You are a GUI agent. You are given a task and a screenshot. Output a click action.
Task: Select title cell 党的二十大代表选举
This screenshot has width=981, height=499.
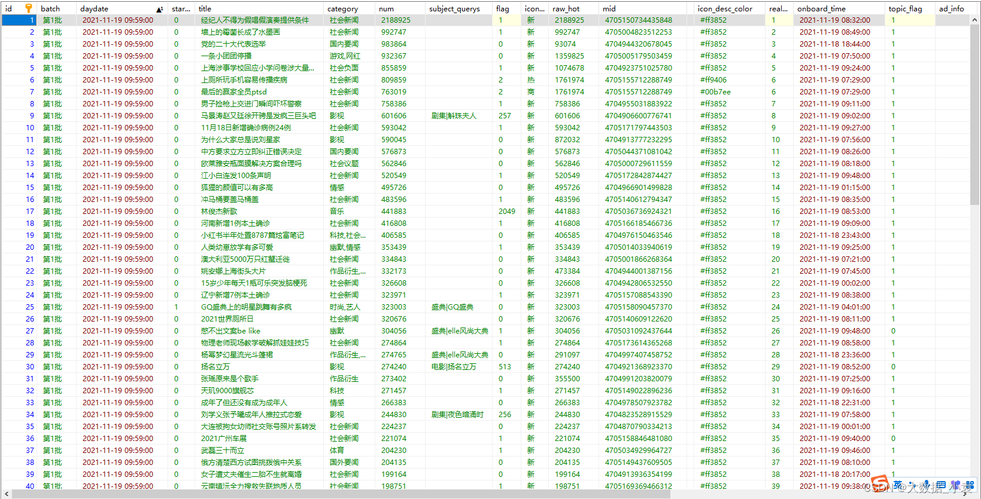coord(233,44)
